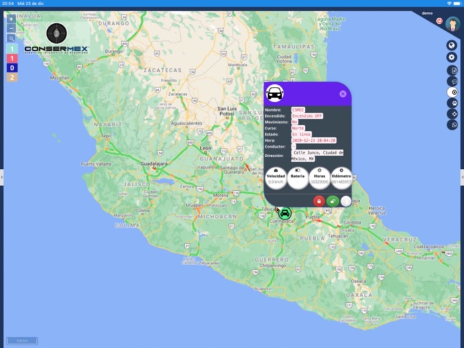Screen dimensions: 464x348
Task: Click the Consermex logo
Action: [56, 38]
